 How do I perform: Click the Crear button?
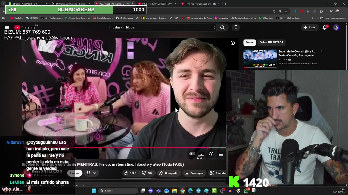pyautogui.click(x=310, y=27)
